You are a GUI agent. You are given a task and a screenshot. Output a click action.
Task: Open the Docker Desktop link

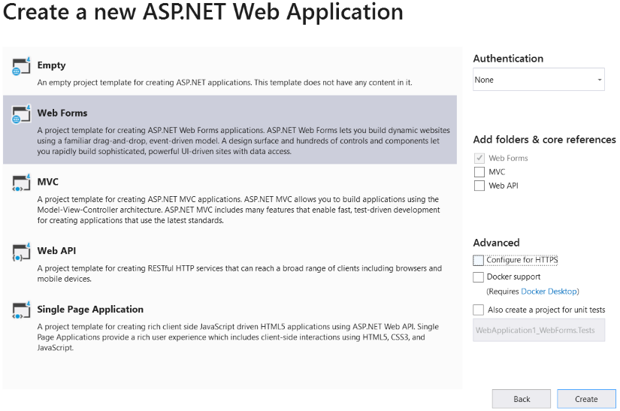[x=549, y=292]
